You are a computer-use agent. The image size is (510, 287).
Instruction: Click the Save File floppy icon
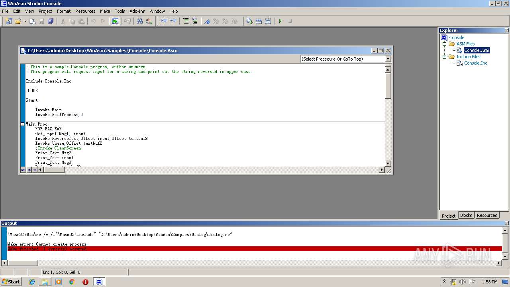41,21
